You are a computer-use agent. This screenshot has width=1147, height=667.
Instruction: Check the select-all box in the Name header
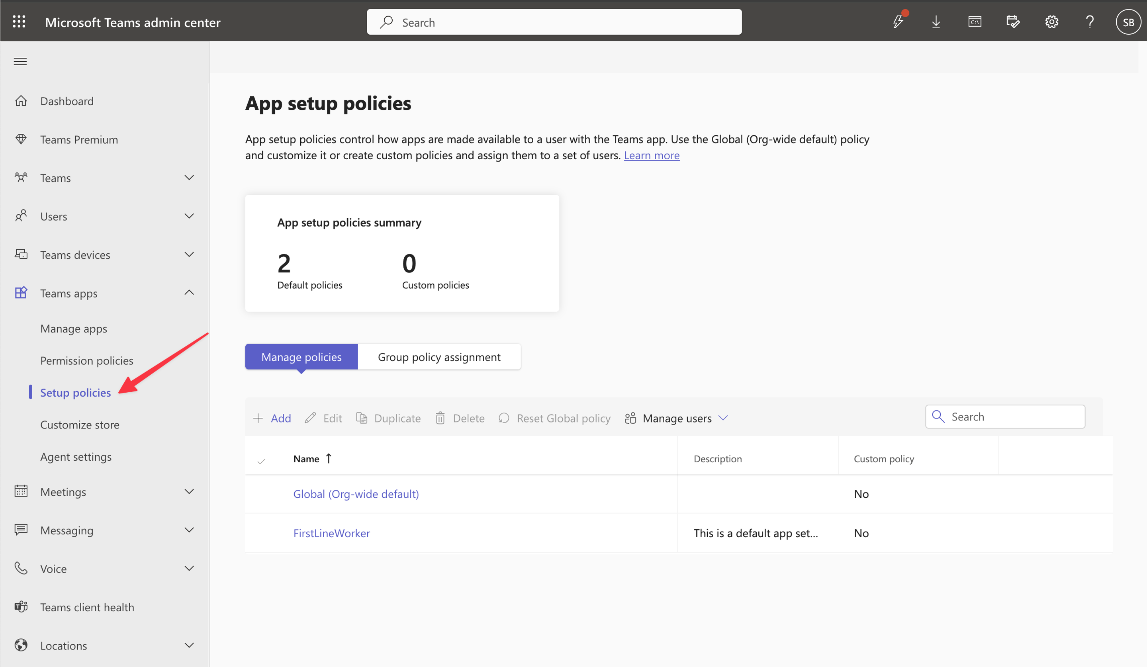262,460
